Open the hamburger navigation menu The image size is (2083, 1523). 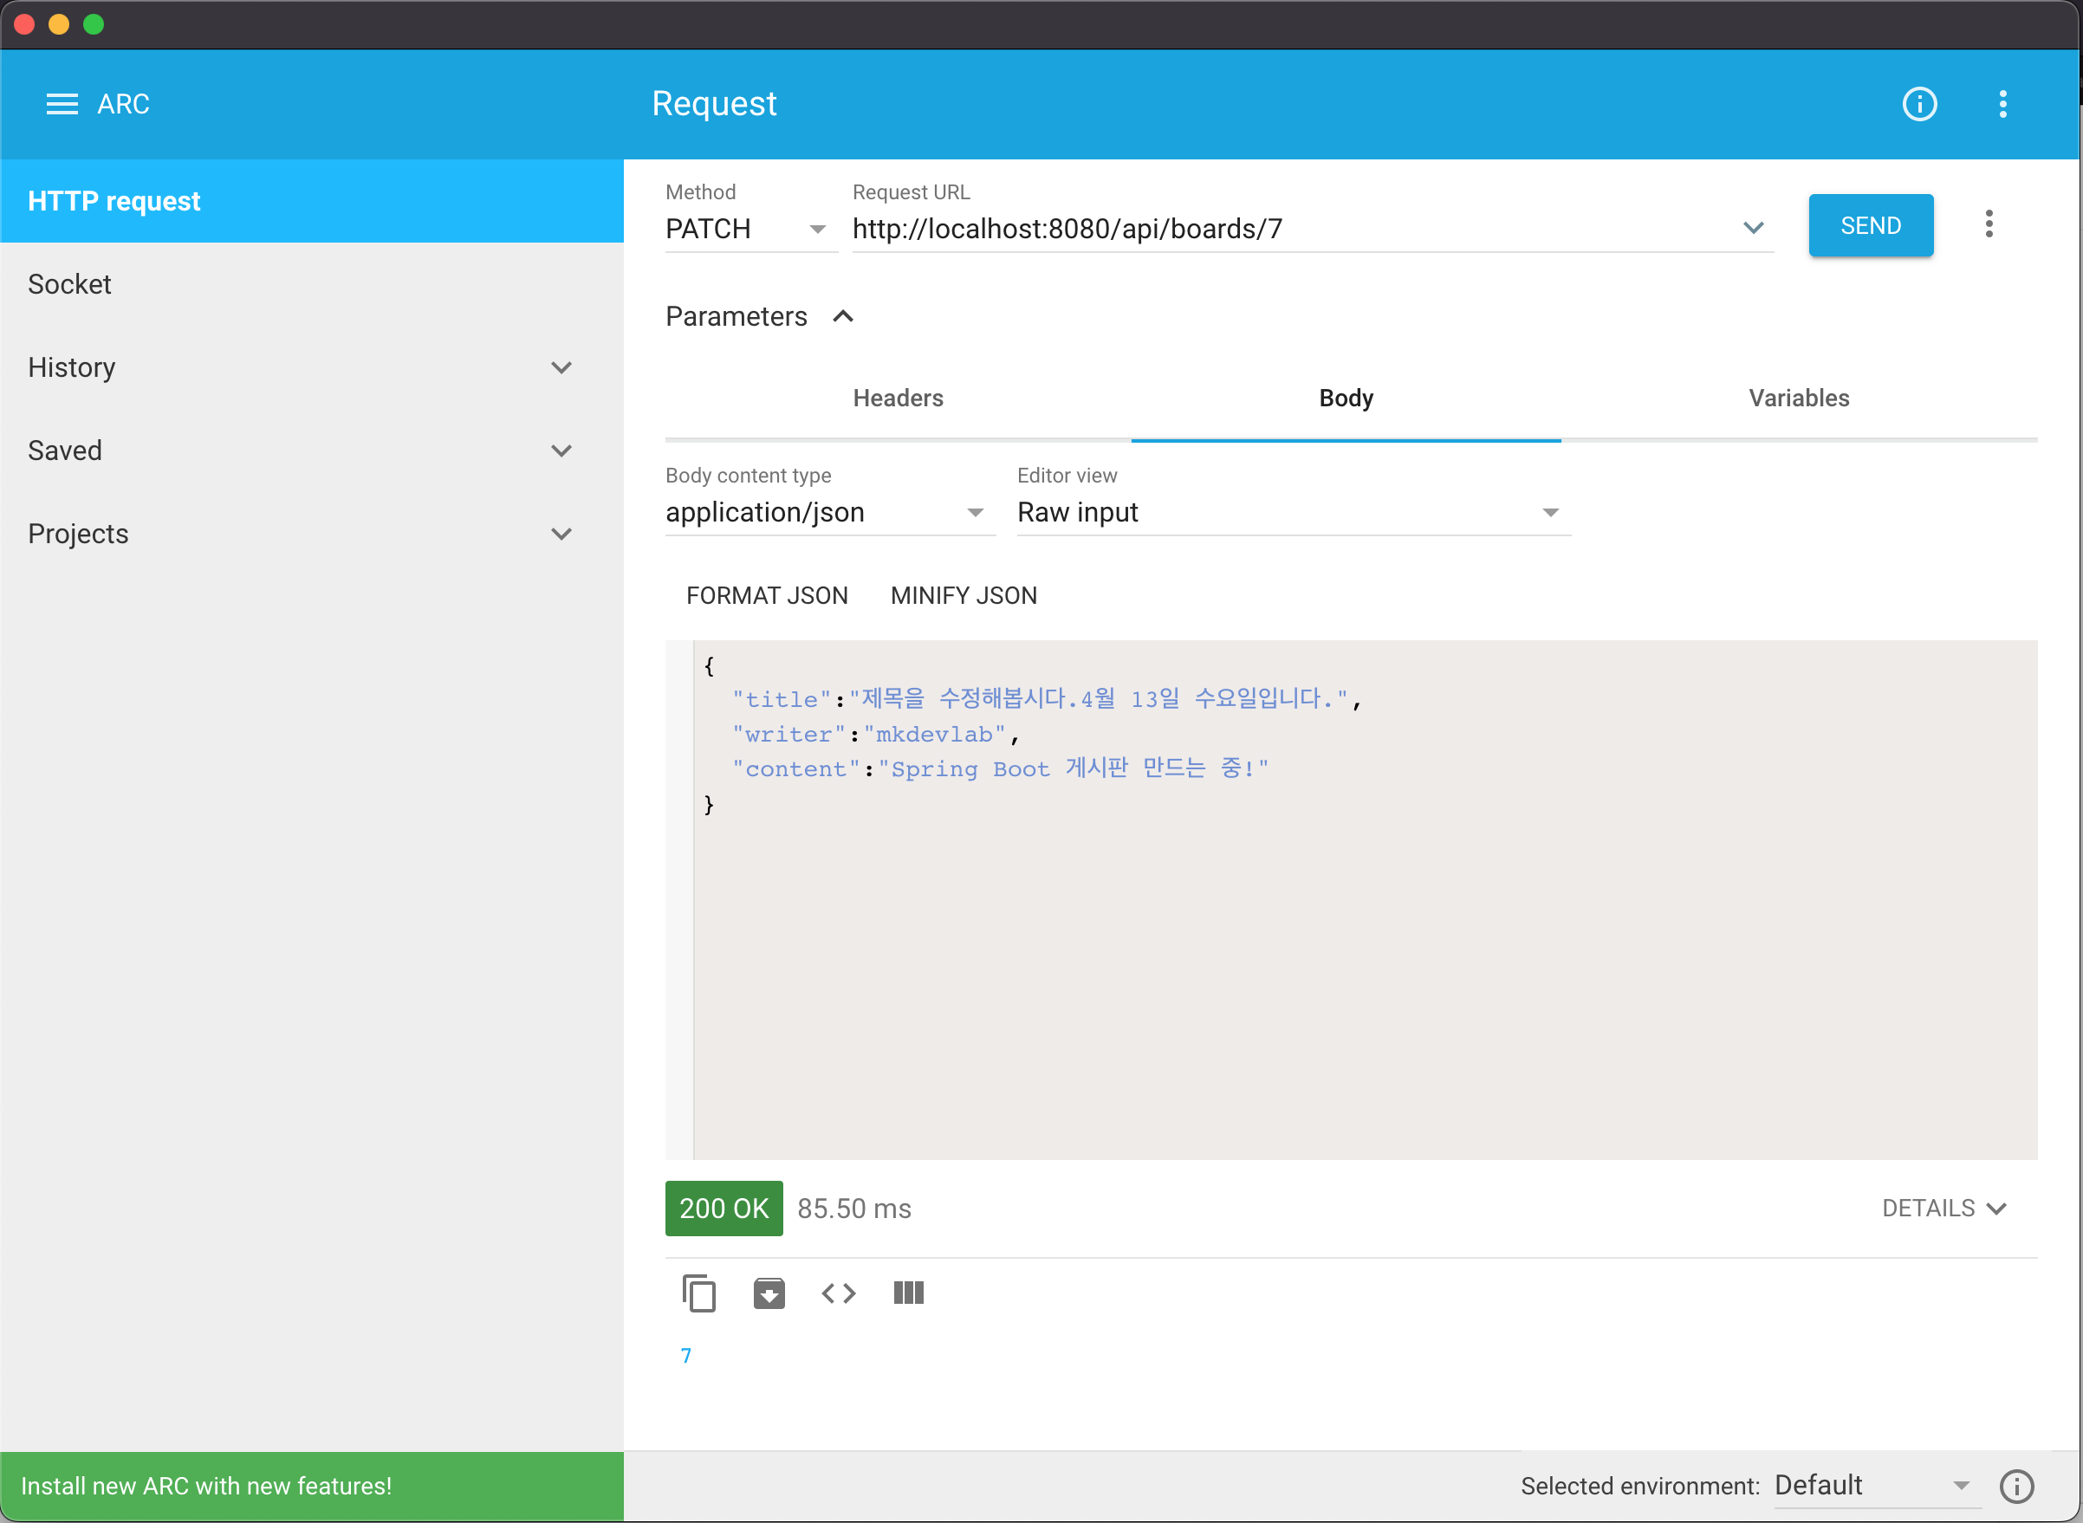pos(62,104)
